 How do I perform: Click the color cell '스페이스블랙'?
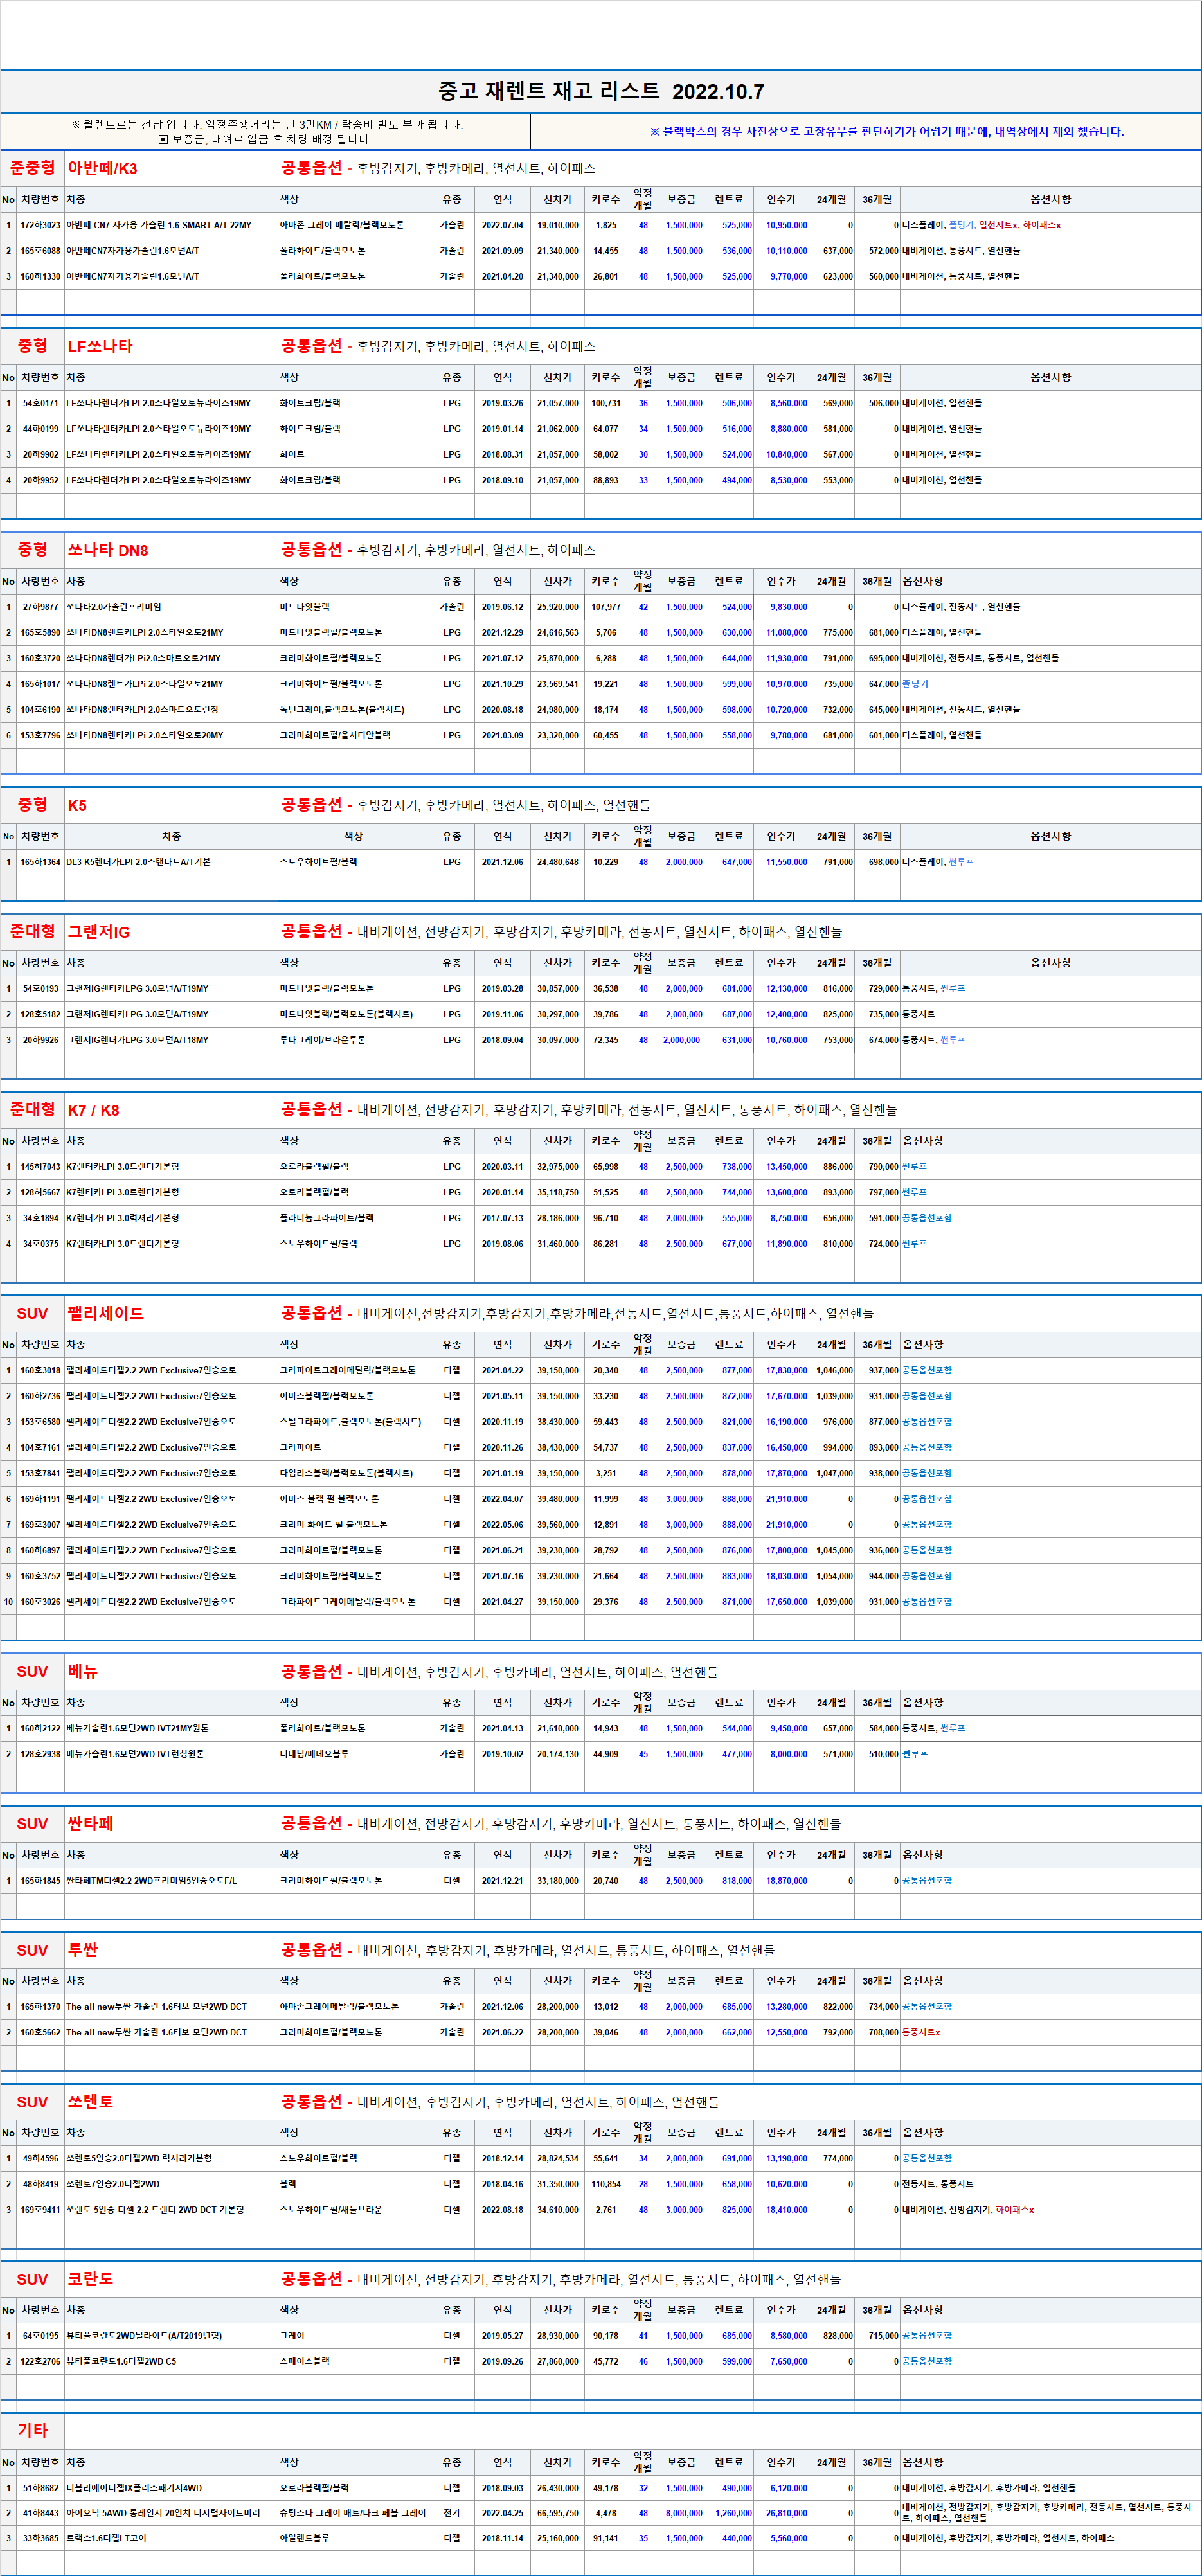click(304, 2361)
